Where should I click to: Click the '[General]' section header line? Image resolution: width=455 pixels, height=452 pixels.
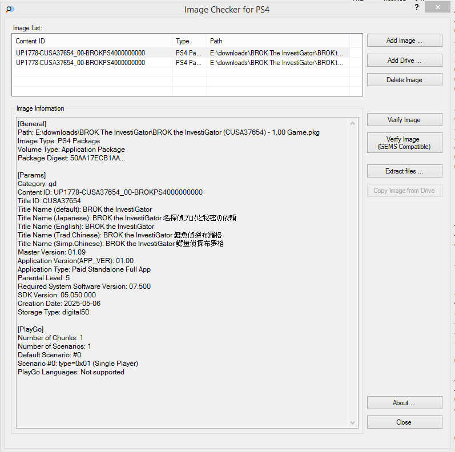point(32,124)
